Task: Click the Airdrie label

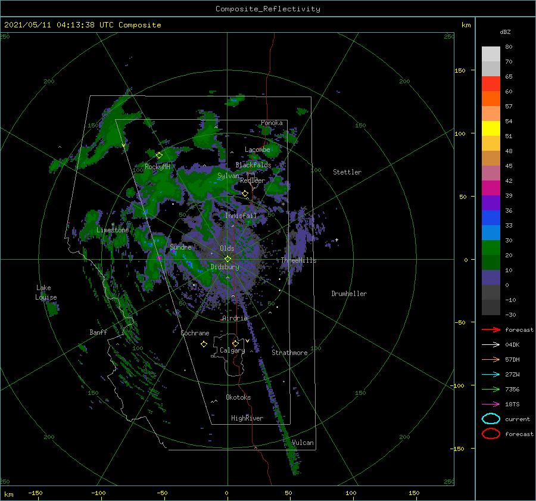Action: [x=235, y=318]
